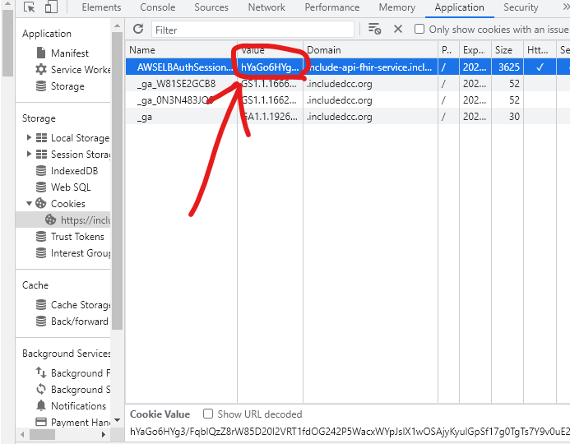
Task: Open Back/forward cache entry
Action: 72,321
